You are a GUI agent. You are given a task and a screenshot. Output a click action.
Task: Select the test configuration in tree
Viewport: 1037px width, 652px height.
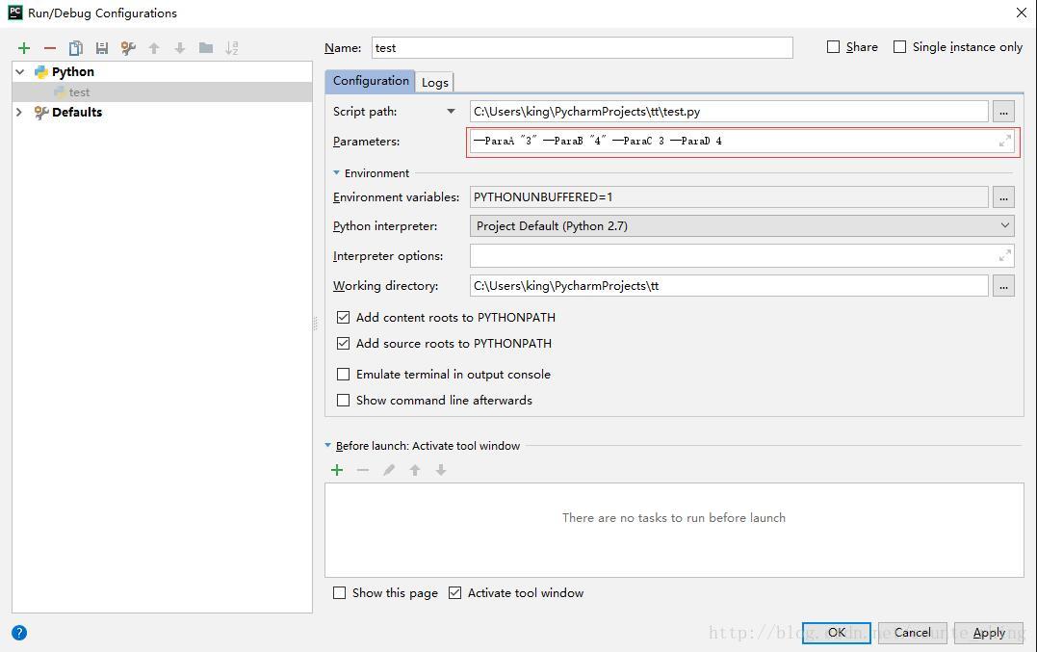click(162, 91)
